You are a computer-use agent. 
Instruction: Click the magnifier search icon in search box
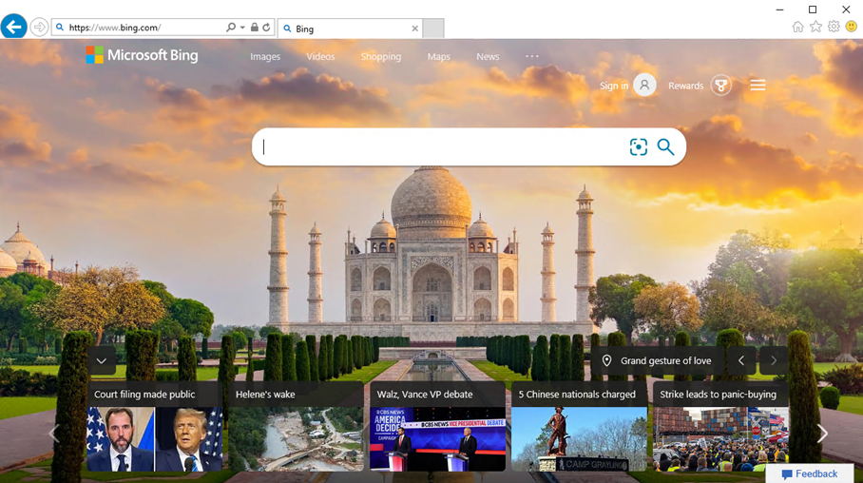coord(665,147)
